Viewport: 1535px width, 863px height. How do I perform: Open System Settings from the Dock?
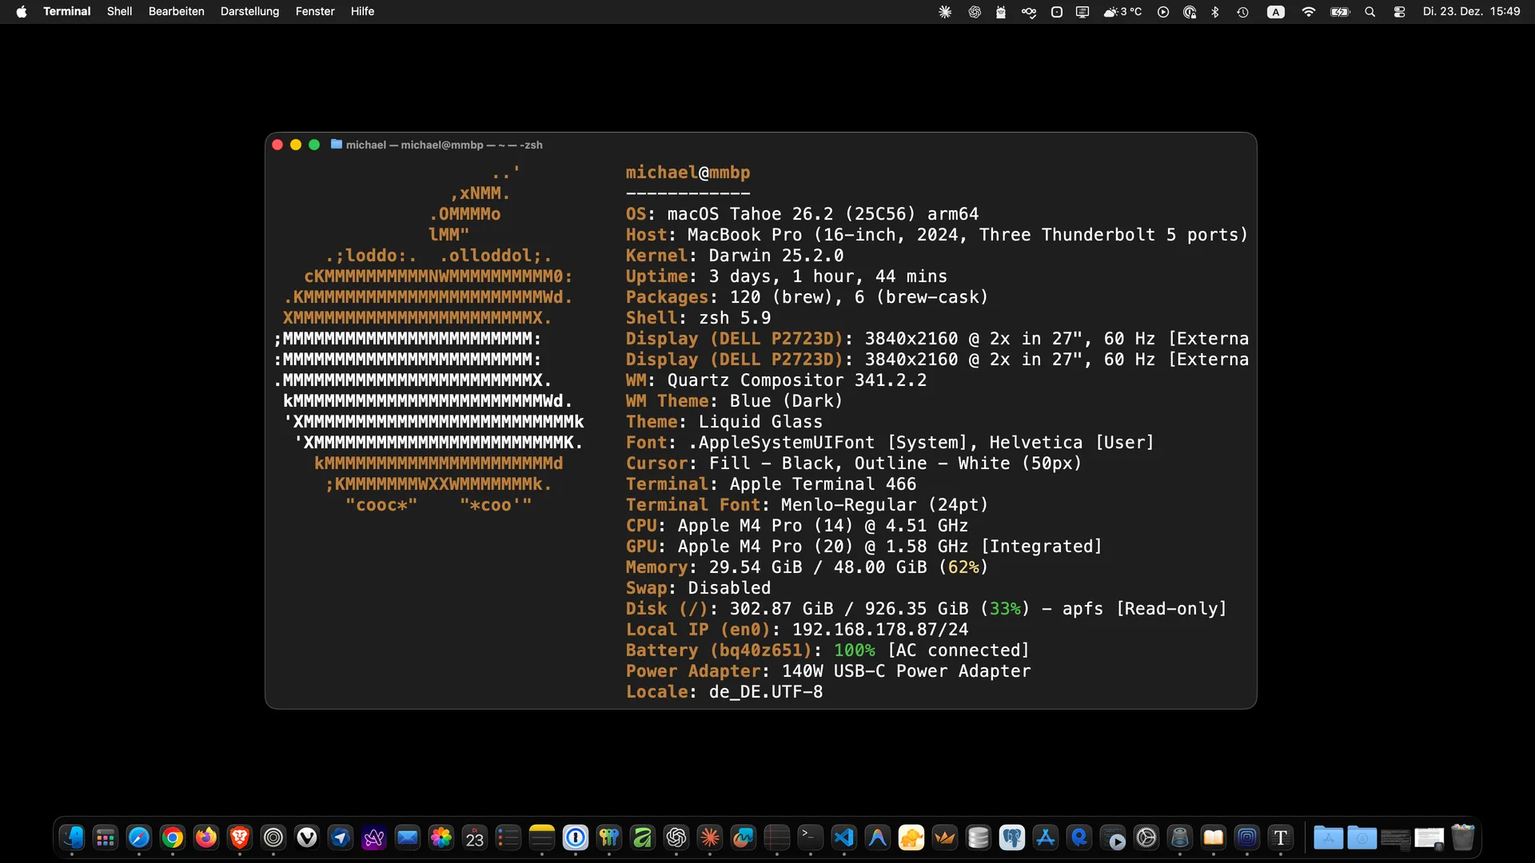point(1146,837)
